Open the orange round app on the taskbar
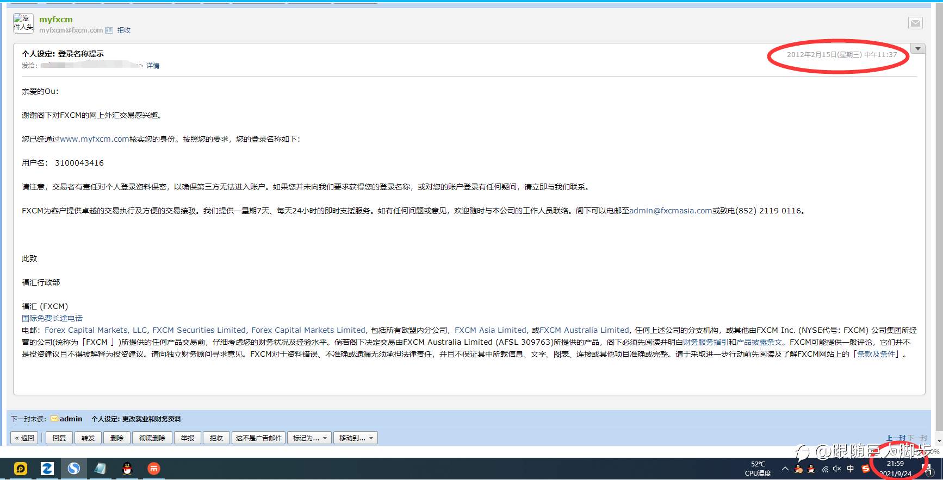 tap(154, 469)
